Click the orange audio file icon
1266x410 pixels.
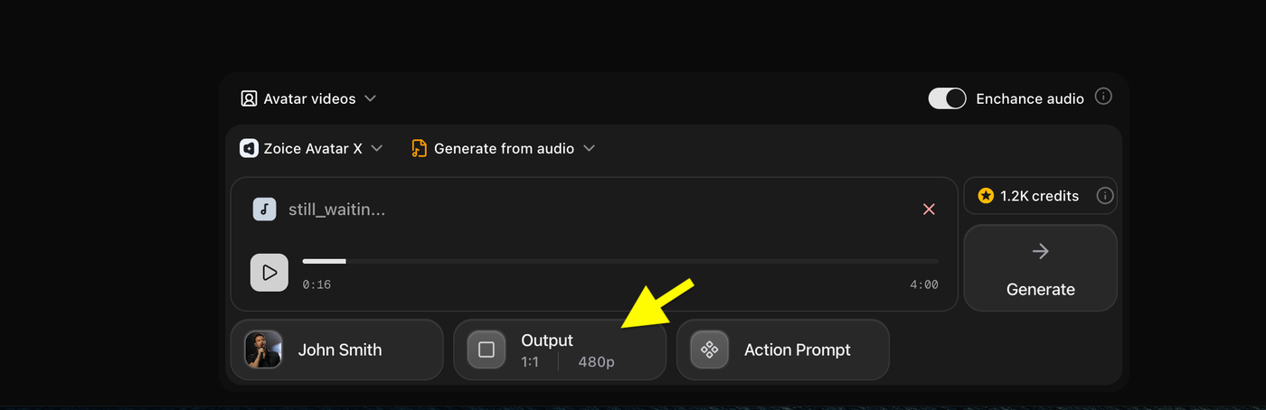click(x=419, y=148)
